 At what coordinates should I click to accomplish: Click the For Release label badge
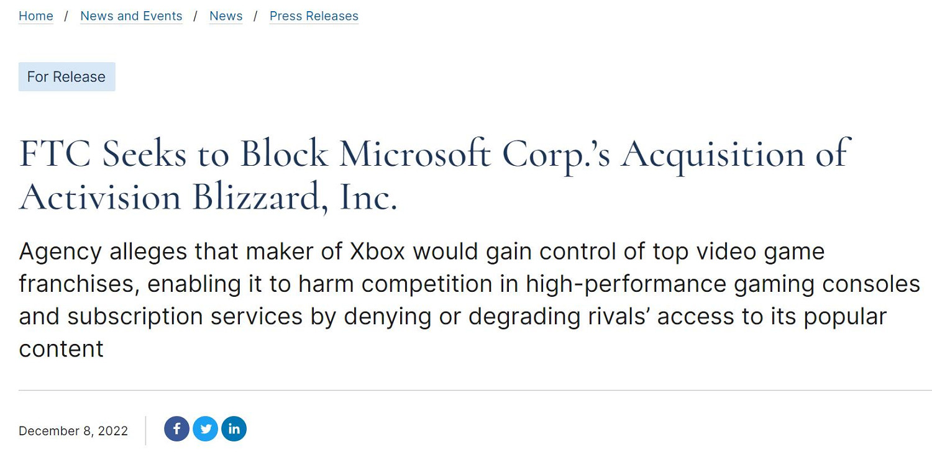point(66,77)
